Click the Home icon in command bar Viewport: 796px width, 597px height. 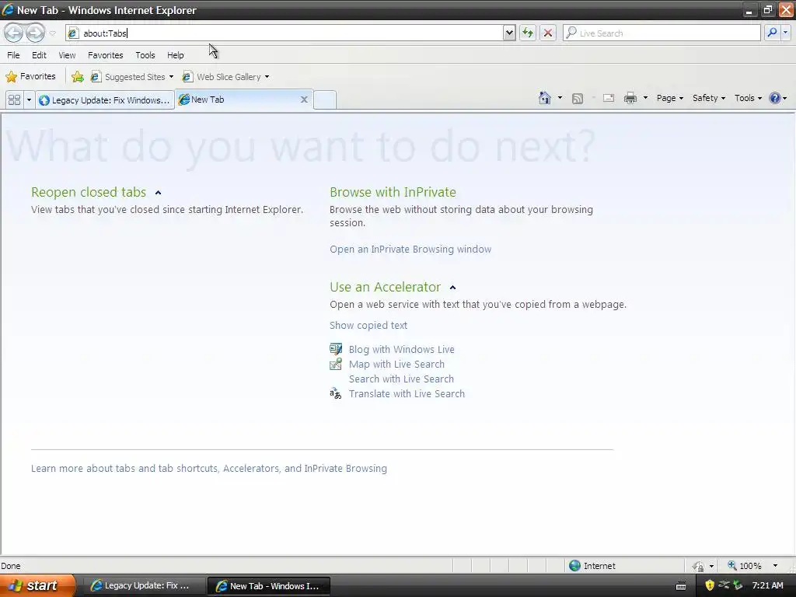point(545,98)
